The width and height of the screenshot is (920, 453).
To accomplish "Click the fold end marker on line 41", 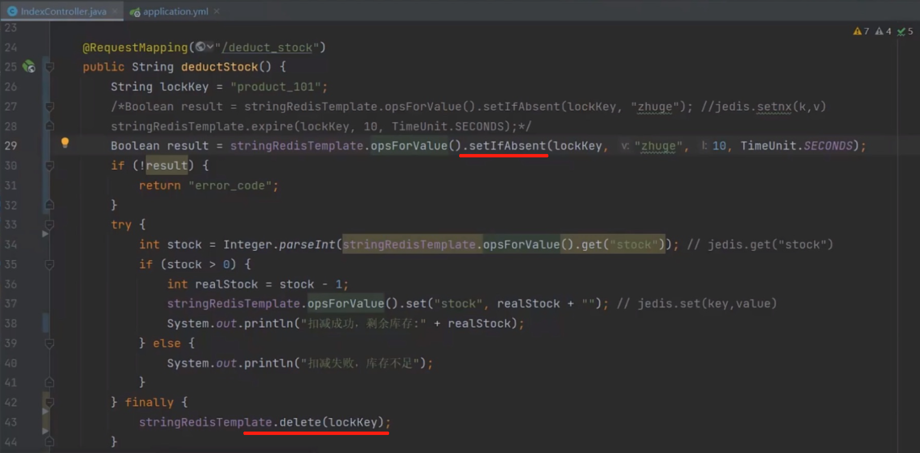I will pyautogui.click(x=50, y=382).
